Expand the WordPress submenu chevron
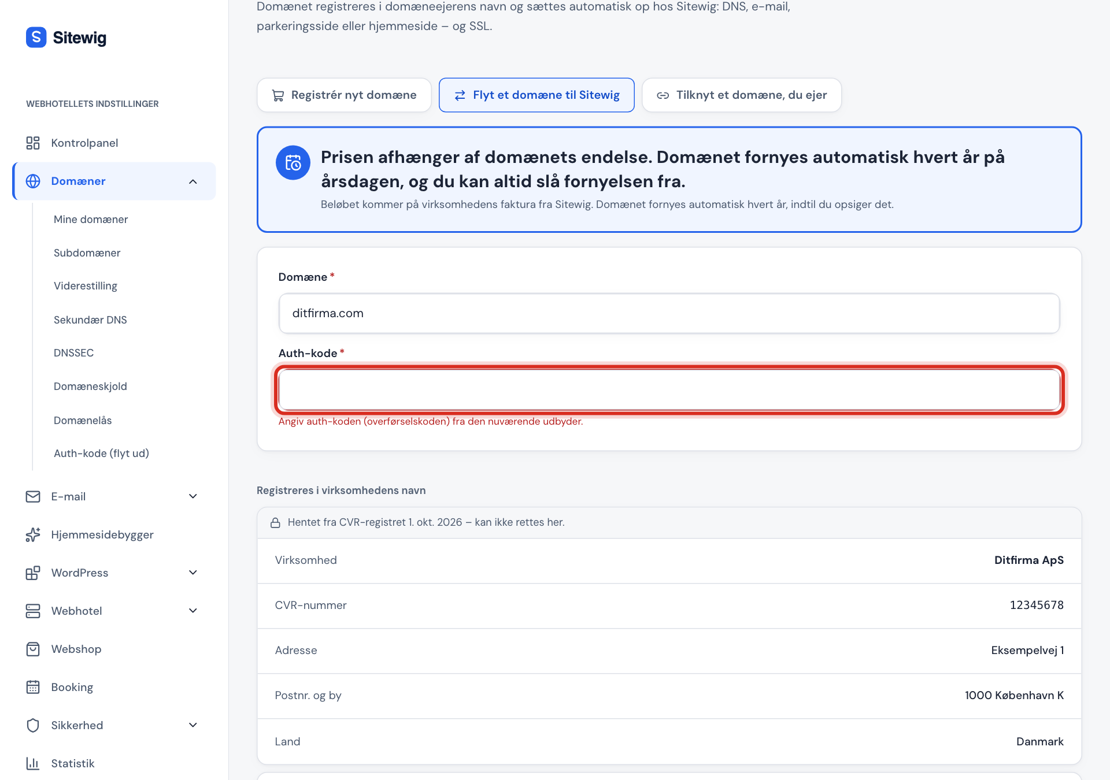This screenshot has width=1110, height=780. point(193,573)
